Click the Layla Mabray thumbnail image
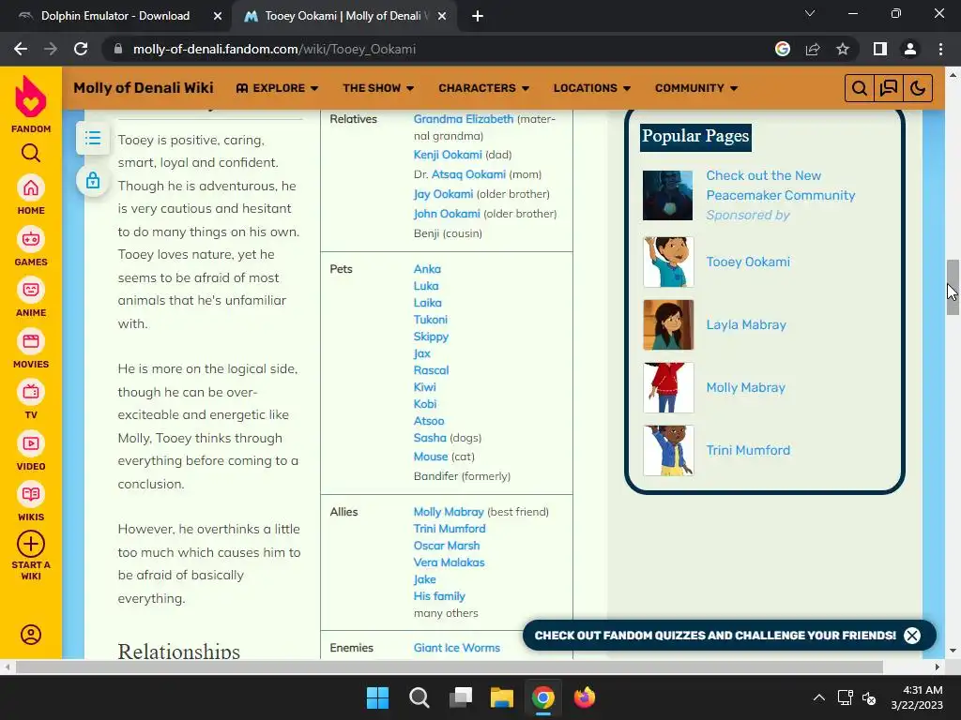The width and height of the screenshot is (961, 720). [x=668, y=324]
